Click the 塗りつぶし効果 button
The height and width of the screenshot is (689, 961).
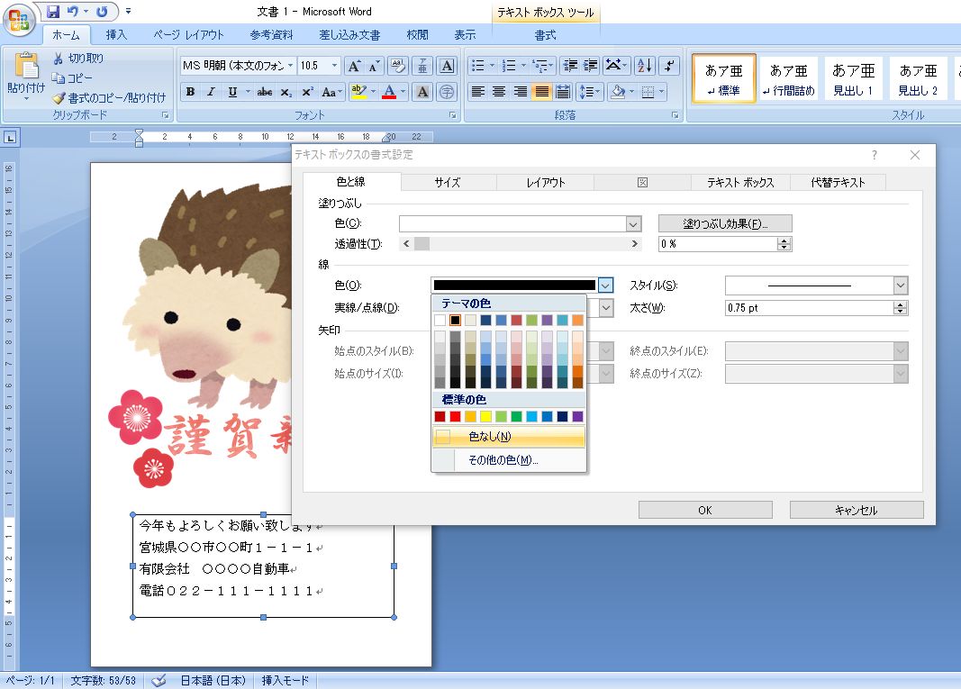724,223
